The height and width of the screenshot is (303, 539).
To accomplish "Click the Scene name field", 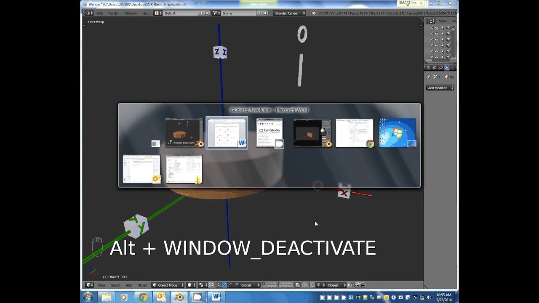I will [239, 13].
